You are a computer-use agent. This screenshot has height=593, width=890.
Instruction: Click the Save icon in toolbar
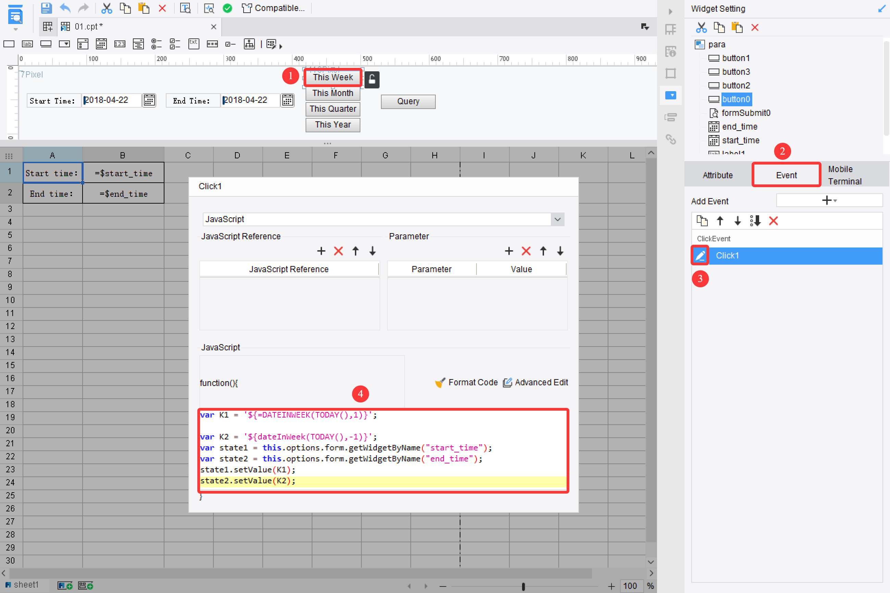[46, 8]
